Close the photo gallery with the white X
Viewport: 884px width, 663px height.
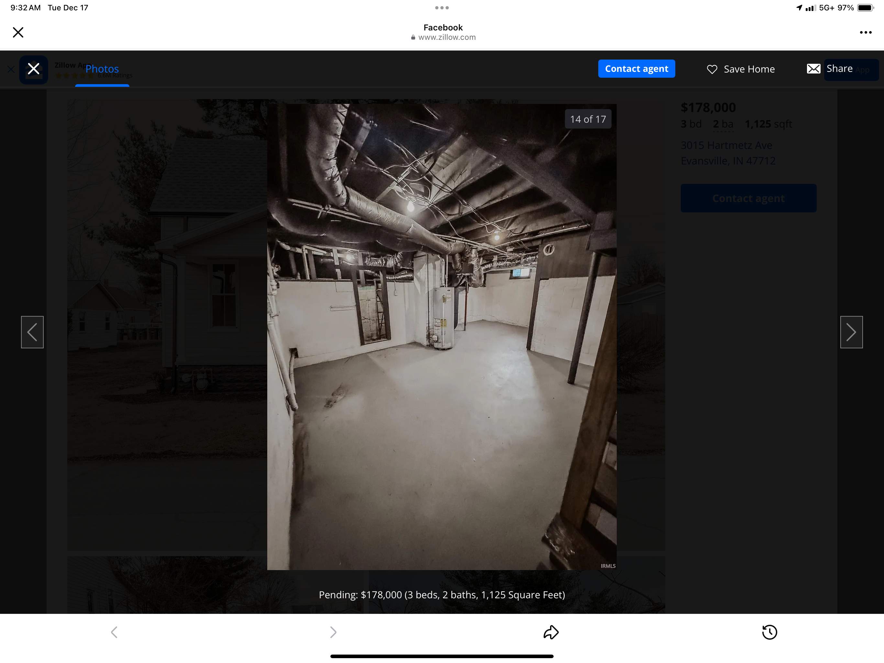[x=34, y=69]
